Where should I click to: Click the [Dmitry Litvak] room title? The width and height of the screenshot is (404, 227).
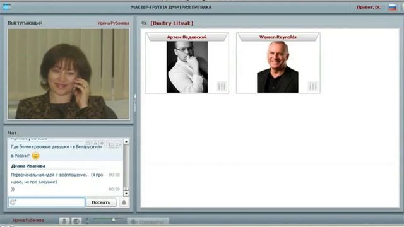point(172,23)
